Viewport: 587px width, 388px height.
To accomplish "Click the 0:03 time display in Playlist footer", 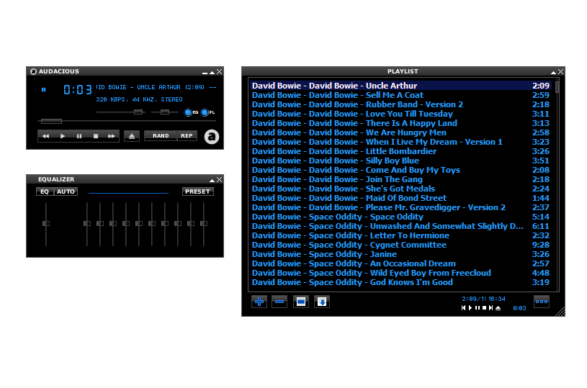I will click(x=519, y=308).
